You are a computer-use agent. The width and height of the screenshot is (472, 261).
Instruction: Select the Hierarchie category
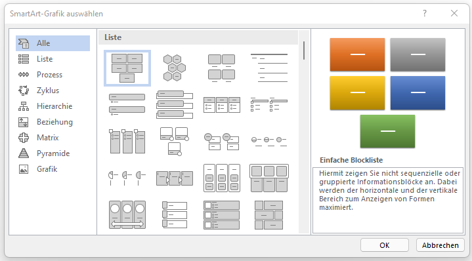(x=53, y=106)
